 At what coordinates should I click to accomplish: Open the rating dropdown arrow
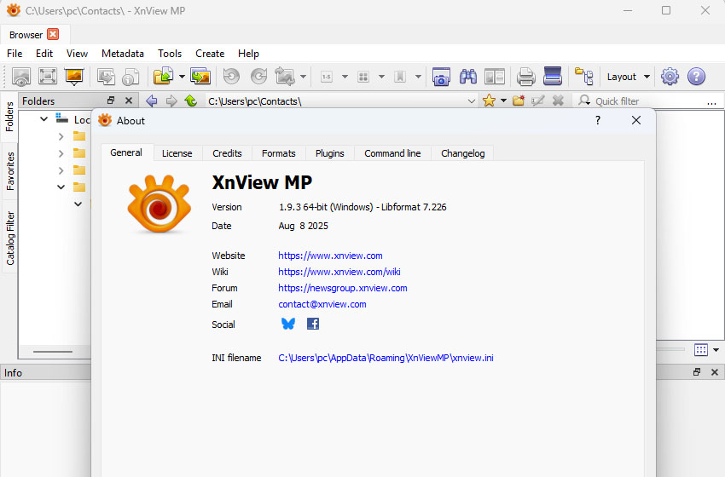tap(345, 77)
